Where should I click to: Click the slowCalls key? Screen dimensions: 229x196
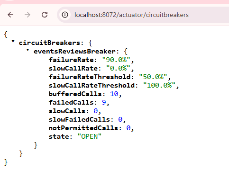[x=67, y=111]
